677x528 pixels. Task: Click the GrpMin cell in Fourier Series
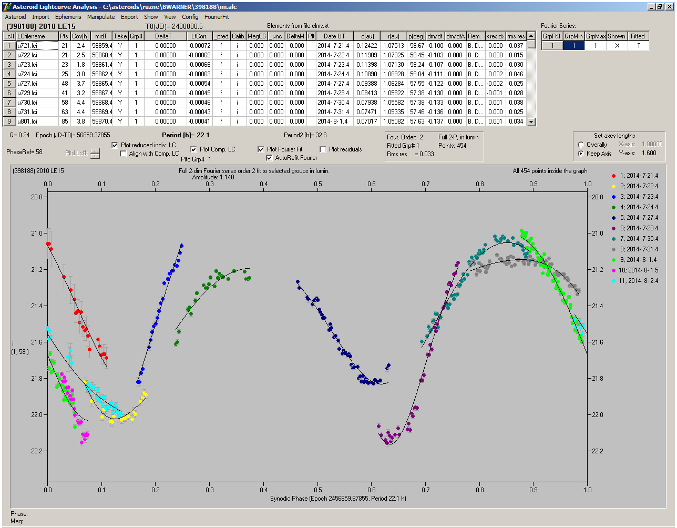click(574, 46)
